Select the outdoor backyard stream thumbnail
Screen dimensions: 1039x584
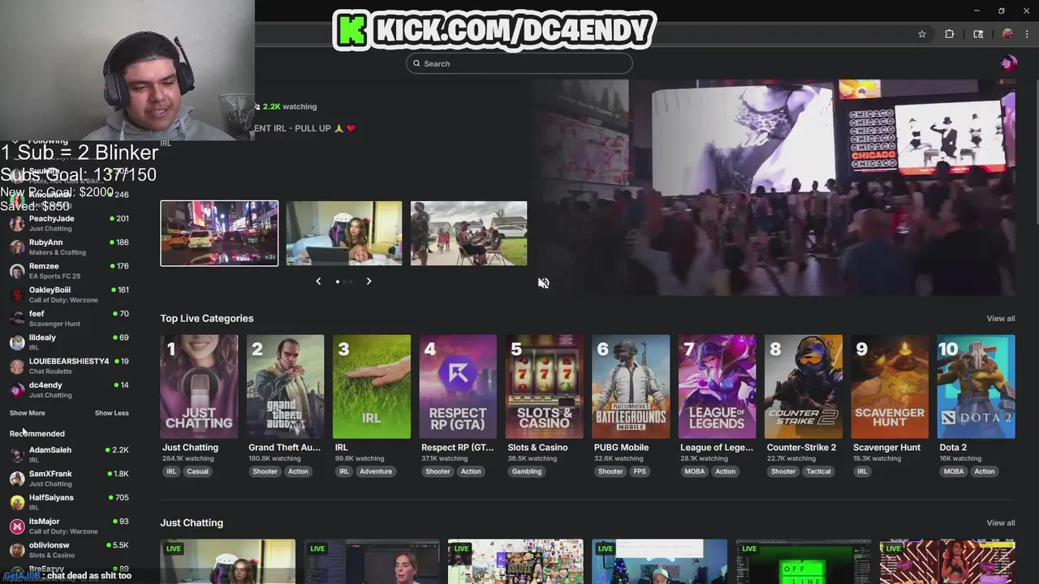pos(469,234)
